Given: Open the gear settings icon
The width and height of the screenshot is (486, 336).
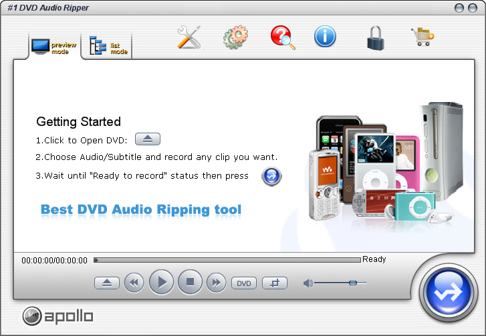Looking at the screenshot, I should click(235, 37).
